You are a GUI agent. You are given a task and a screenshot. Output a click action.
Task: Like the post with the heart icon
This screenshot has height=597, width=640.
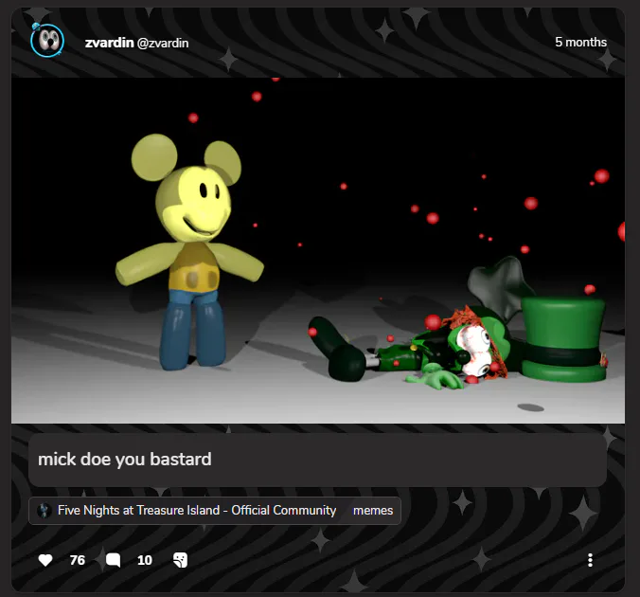(45, 560)
